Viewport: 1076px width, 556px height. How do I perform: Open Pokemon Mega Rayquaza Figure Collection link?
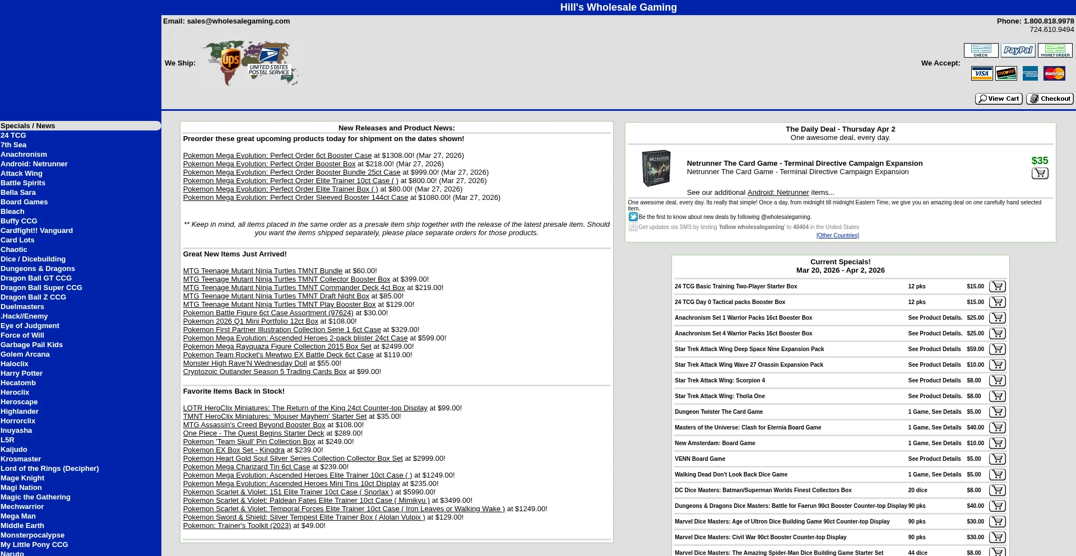click(277, 347)
